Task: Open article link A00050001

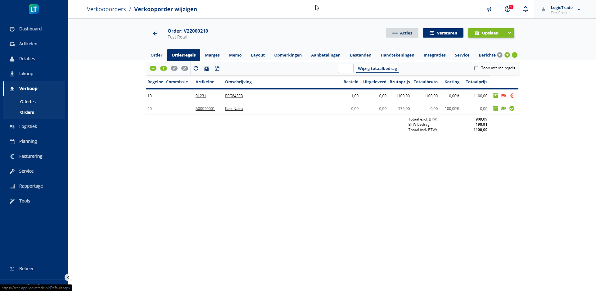Action: (x=205, y=109)
